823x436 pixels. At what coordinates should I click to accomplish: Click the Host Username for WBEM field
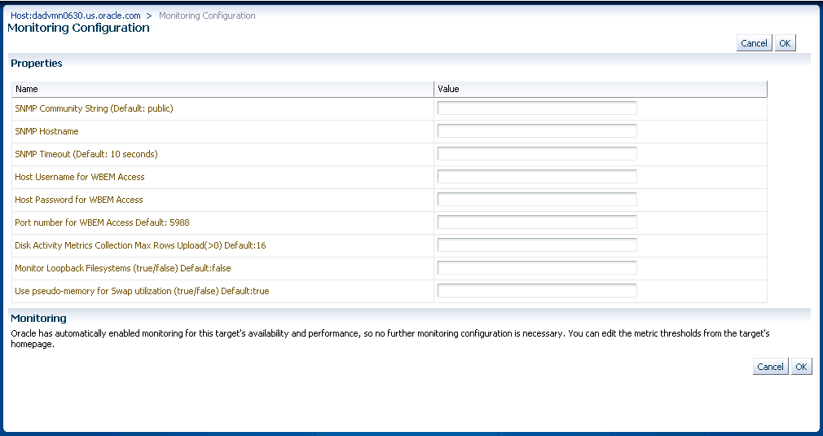tap(537, 177)
